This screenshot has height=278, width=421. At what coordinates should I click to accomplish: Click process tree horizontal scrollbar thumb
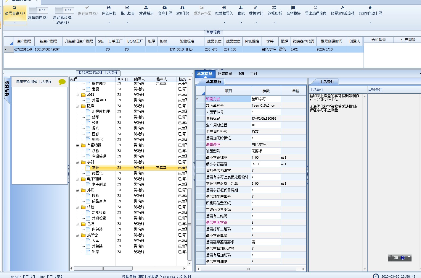point(103,269)
